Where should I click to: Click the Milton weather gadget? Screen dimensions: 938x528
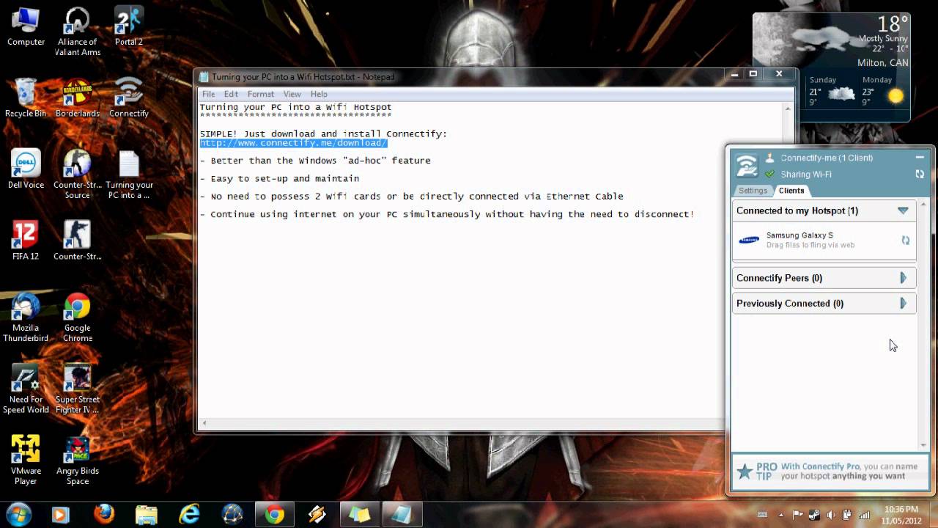coord(831,67)
